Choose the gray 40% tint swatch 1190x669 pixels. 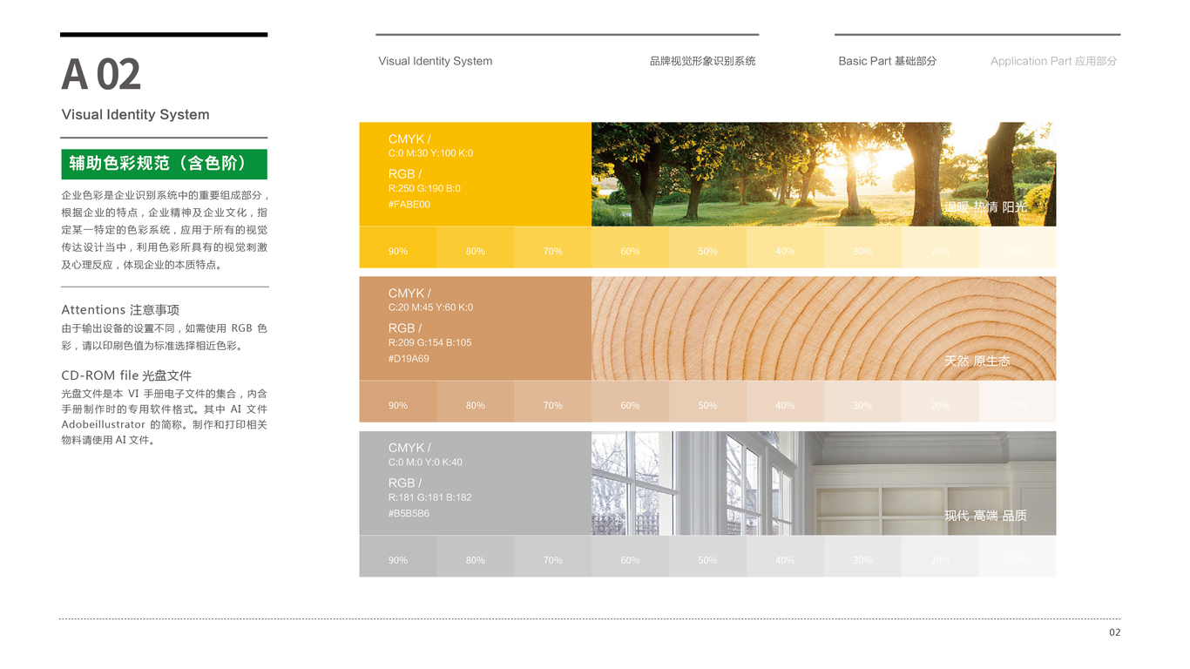[785, 556]
